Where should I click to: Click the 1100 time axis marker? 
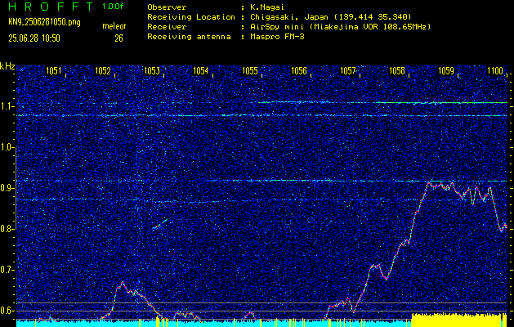click(495, 70)
